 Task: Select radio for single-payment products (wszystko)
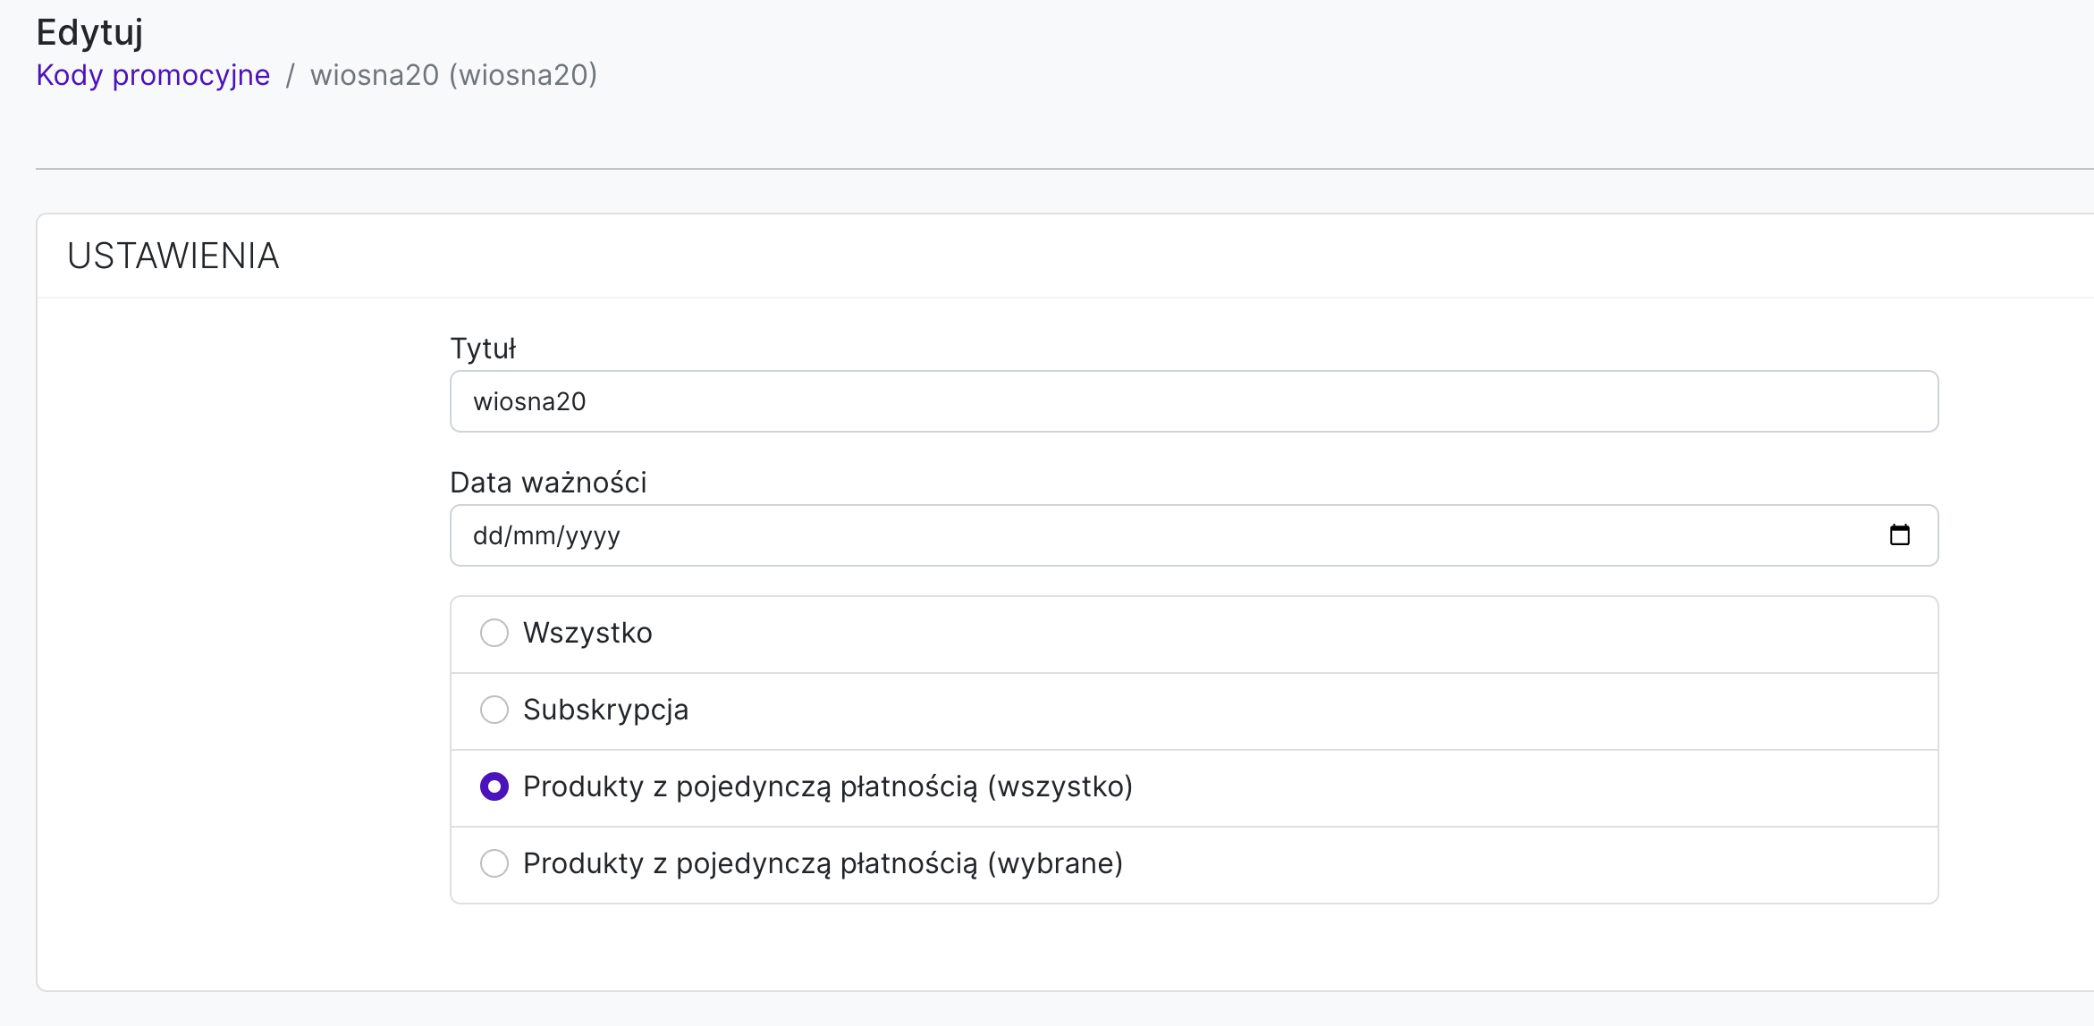pos(494,786)
